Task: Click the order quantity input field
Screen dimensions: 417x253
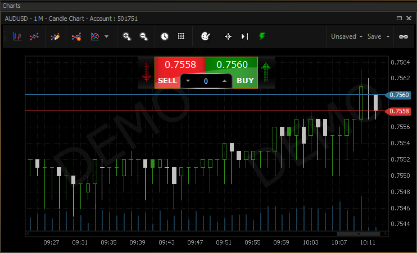Action: tap(206, 81)
